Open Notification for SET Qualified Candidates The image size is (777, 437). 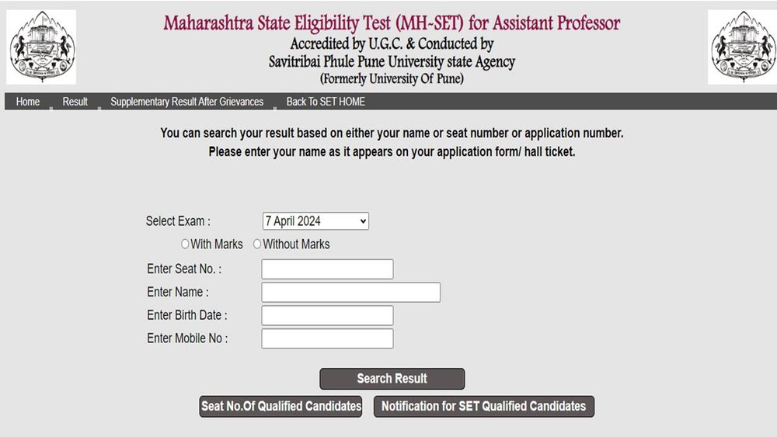(x=483, y=406)
